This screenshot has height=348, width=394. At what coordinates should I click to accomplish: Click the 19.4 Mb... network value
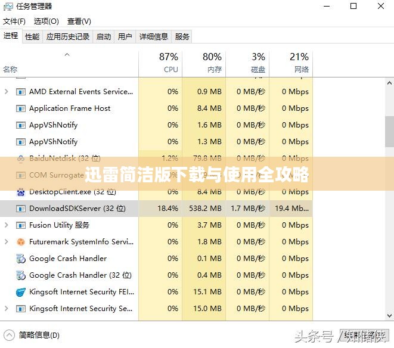point(291,209)
